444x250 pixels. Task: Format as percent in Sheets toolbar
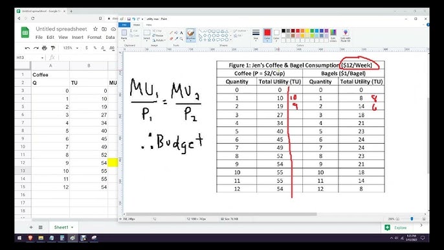point(95,48)
